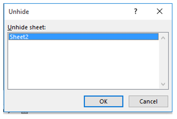Click empty area below Sheet2 entry
The height and width of the screenshot is (119, 177).
click(x=84, y=64)
